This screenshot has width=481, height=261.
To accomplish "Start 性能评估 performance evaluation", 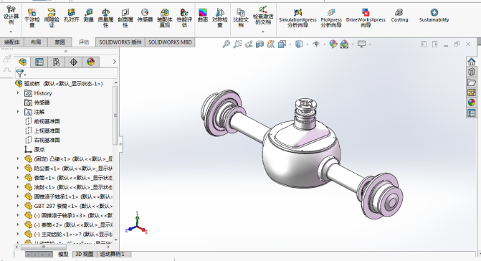I will point(184,18).
